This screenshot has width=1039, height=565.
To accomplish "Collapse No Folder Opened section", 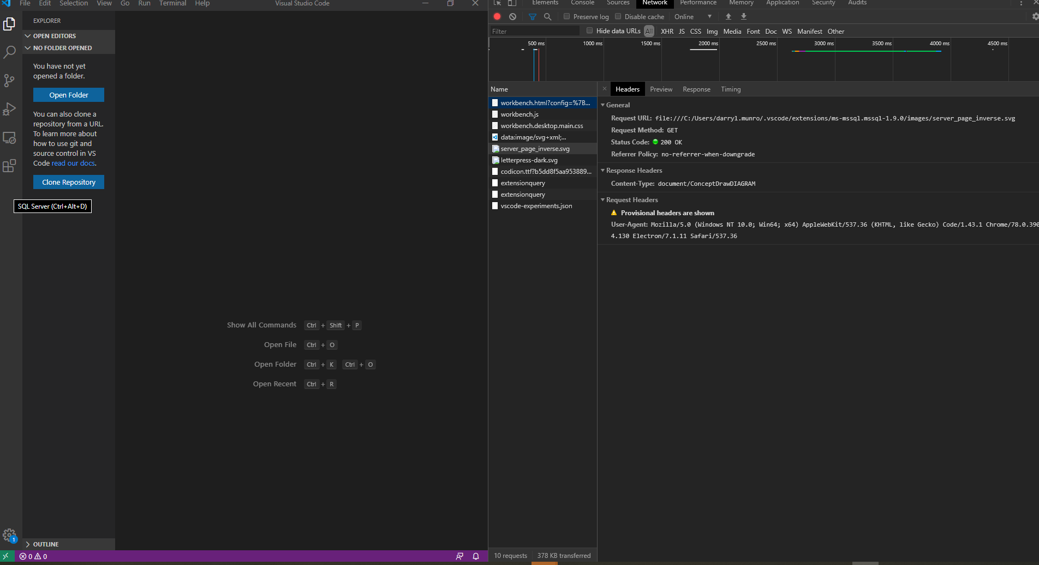I will coord(69,48).
